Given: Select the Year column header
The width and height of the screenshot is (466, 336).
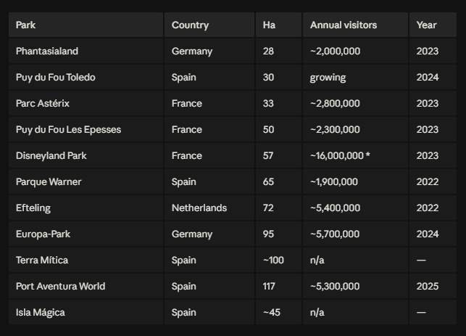Looking at the screenshot, I should click(x=433, y=25).
